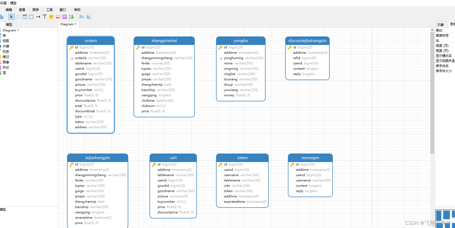455x228 pixels.
Task: Choose the insert image tool
Action: point(58,17)
